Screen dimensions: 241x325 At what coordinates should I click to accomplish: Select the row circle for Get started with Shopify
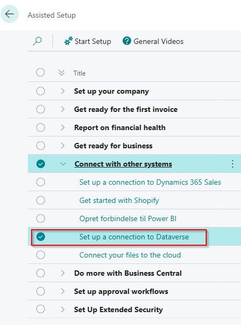click(x=41, y=200)
